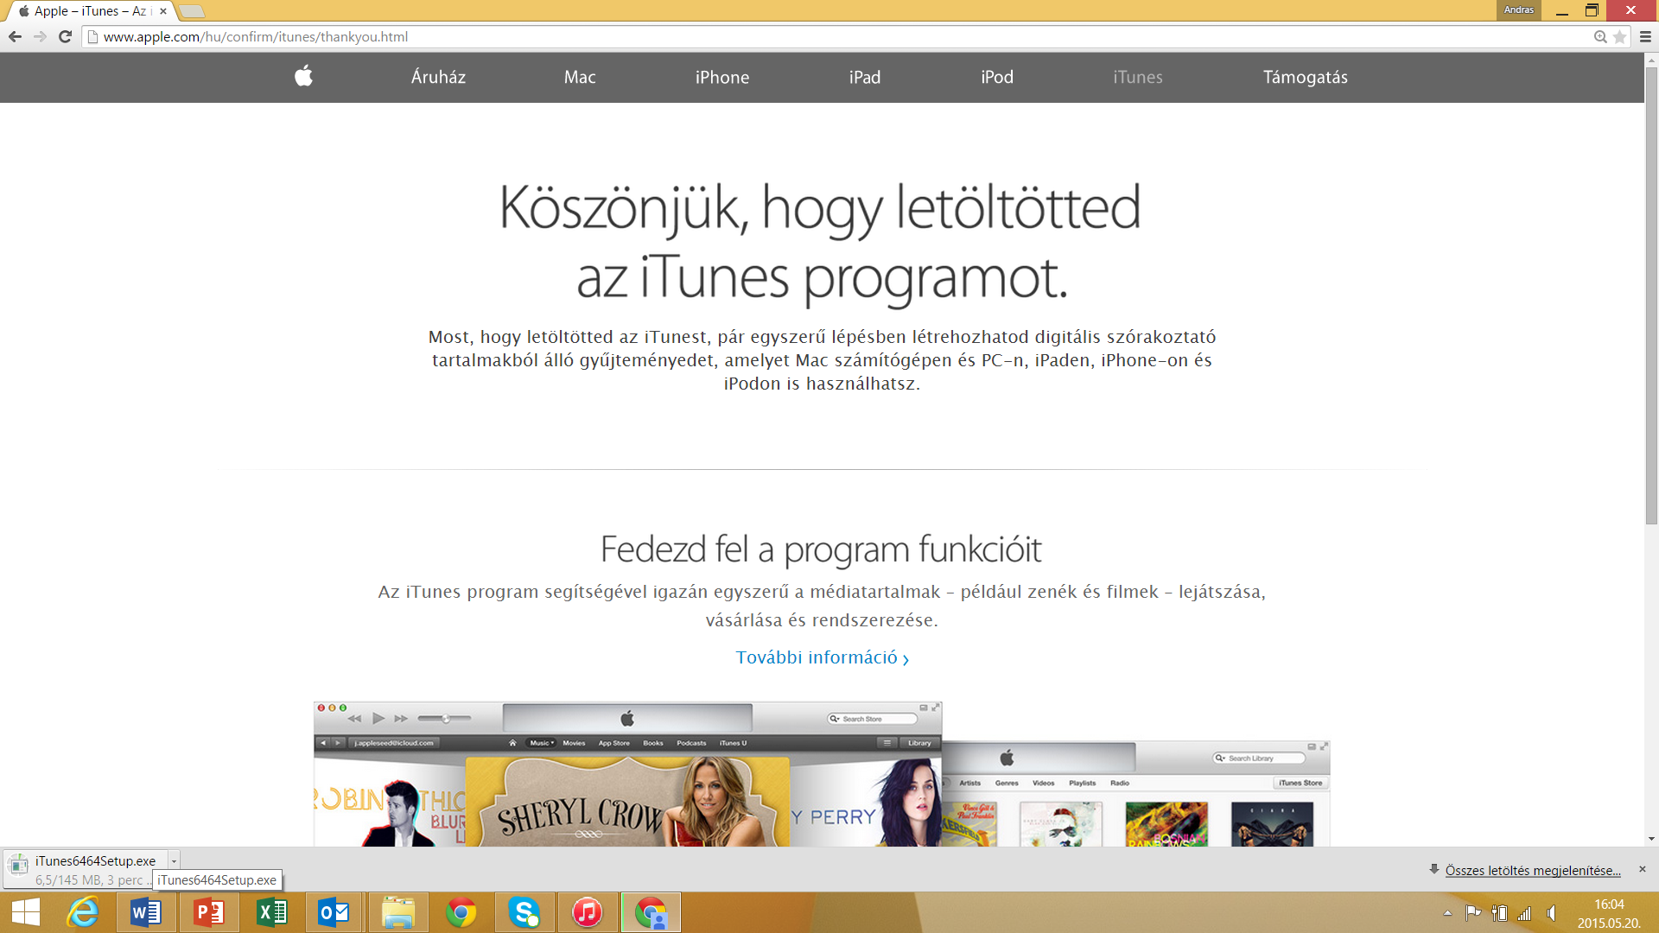Viewport: 1659px width, 933px height.
Task: Click Összes letöltés megjelenítése link
Action: tap(1533, 870)
